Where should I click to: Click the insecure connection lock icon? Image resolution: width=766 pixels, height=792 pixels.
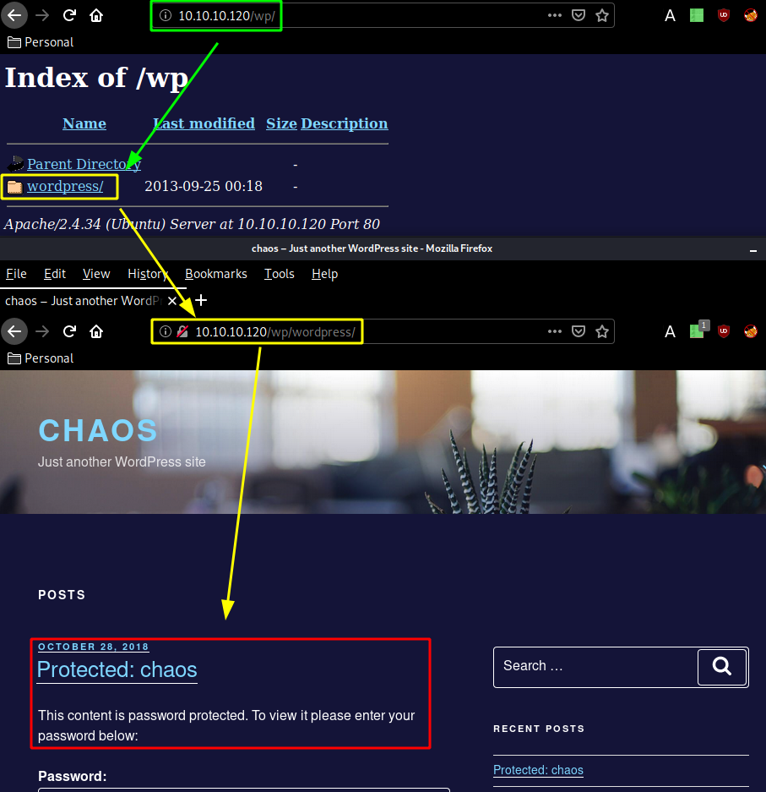point(182,332)
